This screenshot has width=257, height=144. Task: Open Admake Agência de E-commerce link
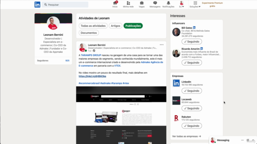coord(152,62)
